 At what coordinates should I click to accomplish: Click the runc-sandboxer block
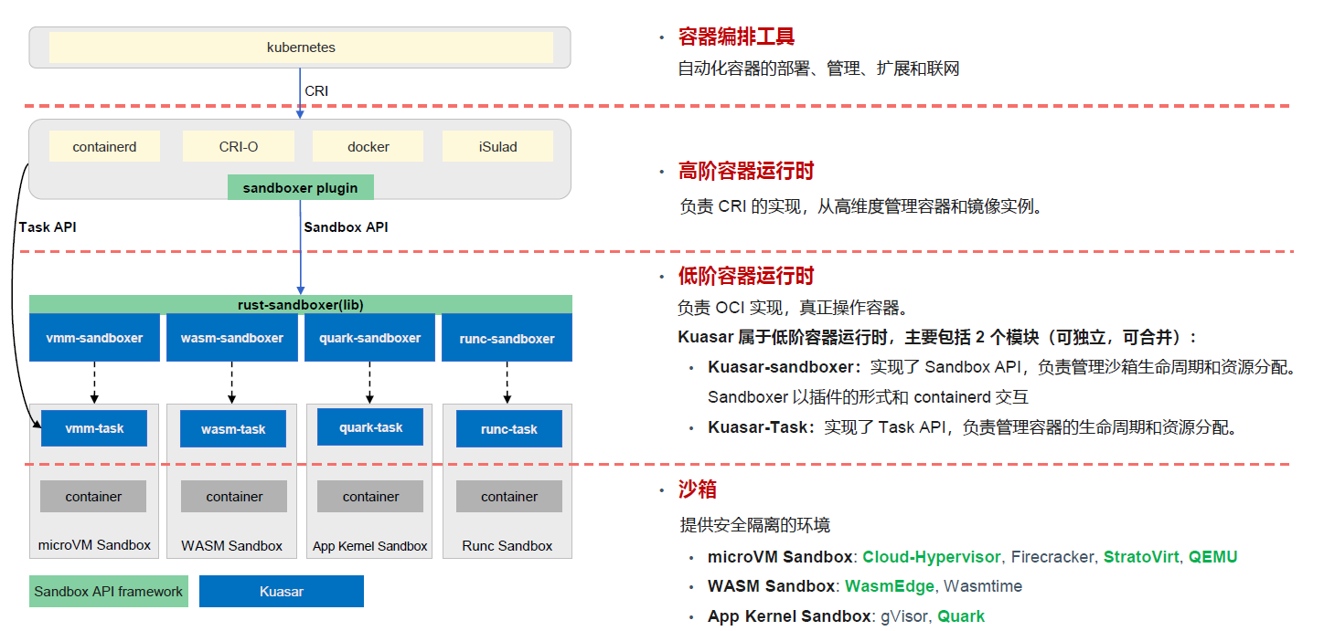click(507, 338)
